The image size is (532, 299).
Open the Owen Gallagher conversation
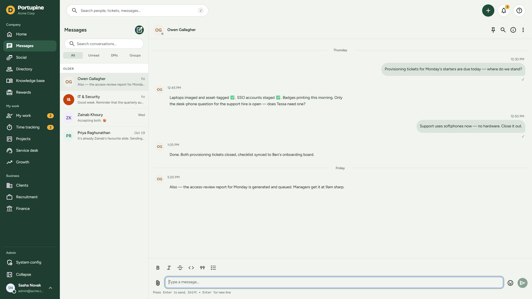(104, 82)
